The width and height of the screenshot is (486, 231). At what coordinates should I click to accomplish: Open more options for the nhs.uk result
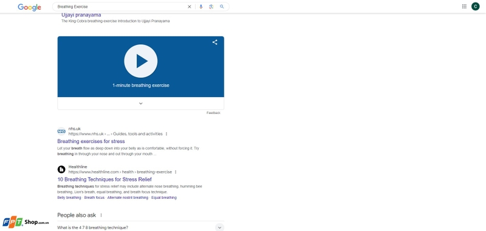(x=166, y=134)
